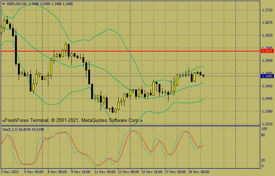Click the 80 level on stochastic scale

point(263,135)
